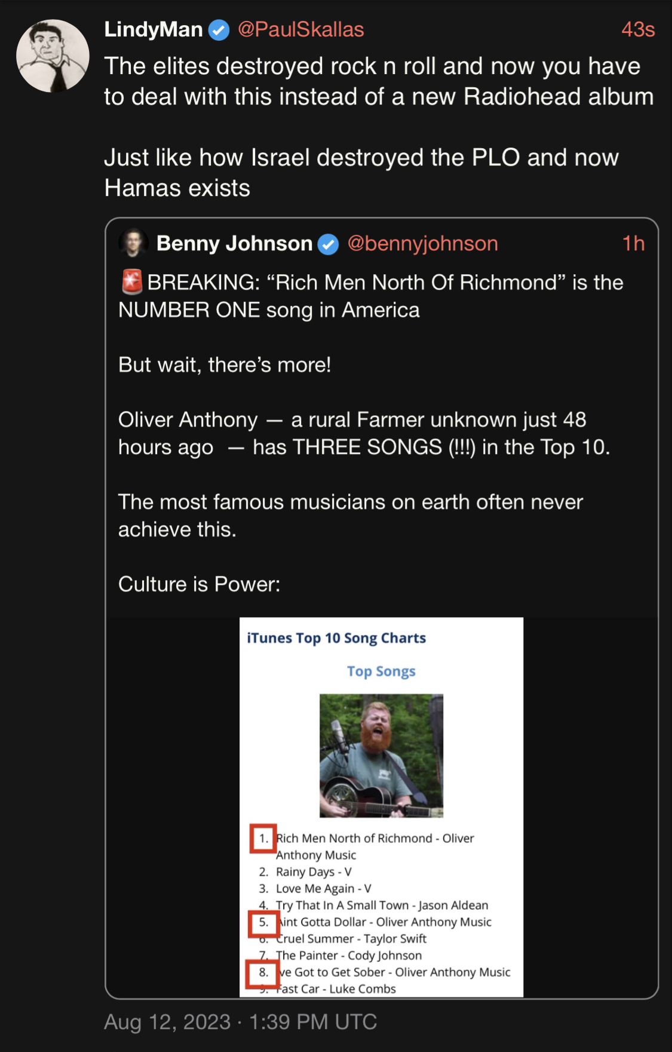Click LindyMan's blue verified badge
This screenshot has height=1052, width=672.
[x=219, y=30]
